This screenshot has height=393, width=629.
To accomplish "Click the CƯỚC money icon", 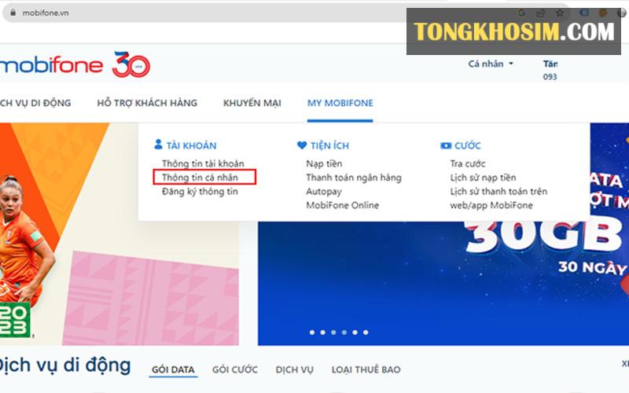I will tap(446, 145).
